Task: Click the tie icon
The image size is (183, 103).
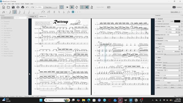Action: 43,12
